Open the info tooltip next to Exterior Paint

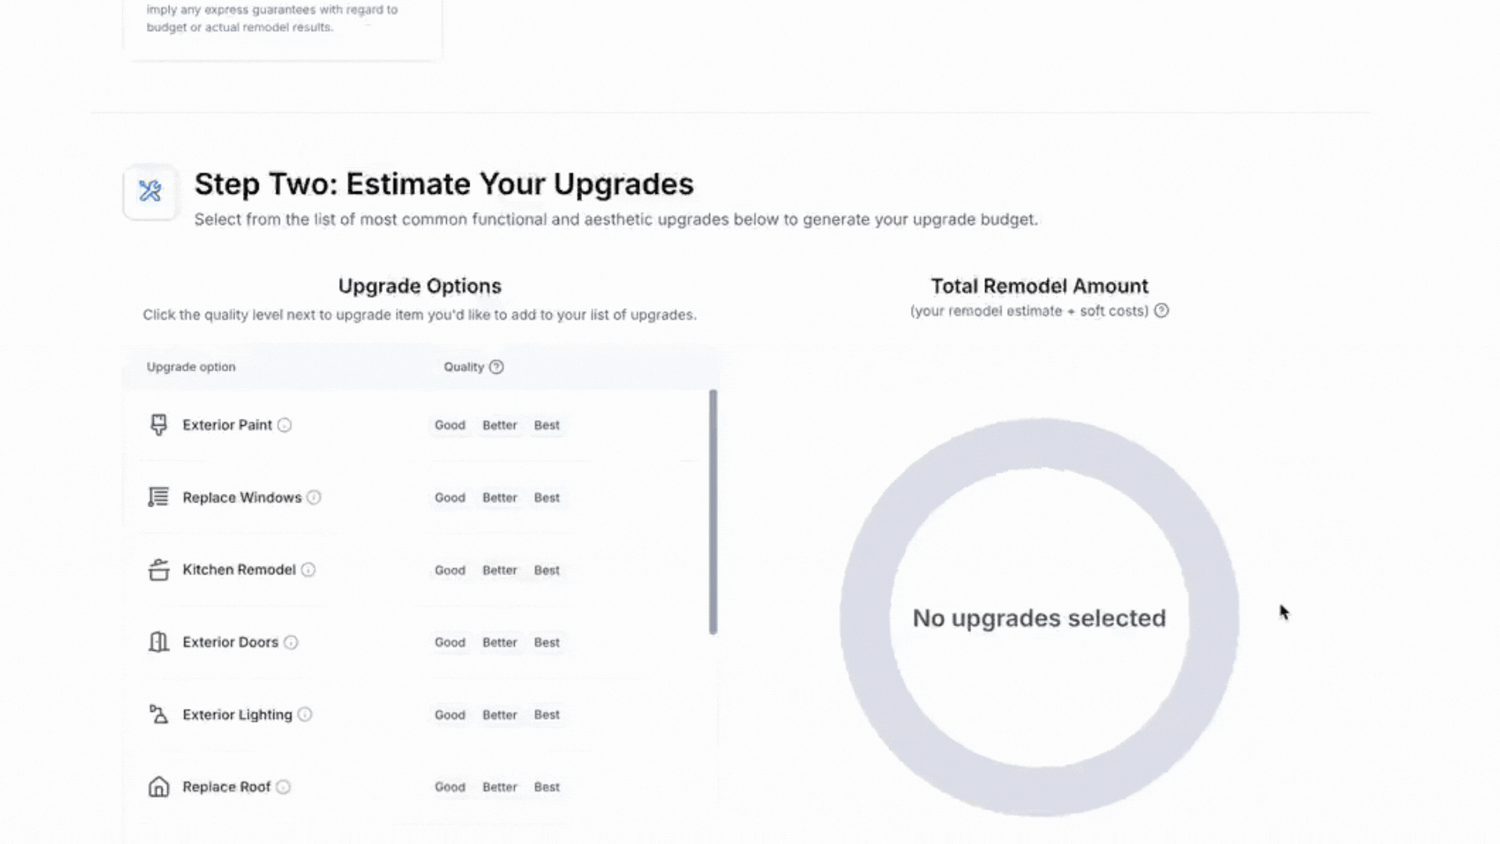[x=286, y=425]
